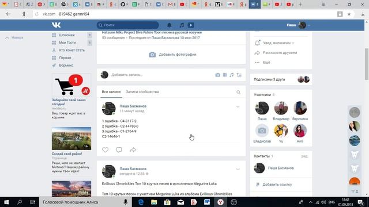369x207 pixels.
Task: Open Task View on taskbar
Action: [32, 202]
